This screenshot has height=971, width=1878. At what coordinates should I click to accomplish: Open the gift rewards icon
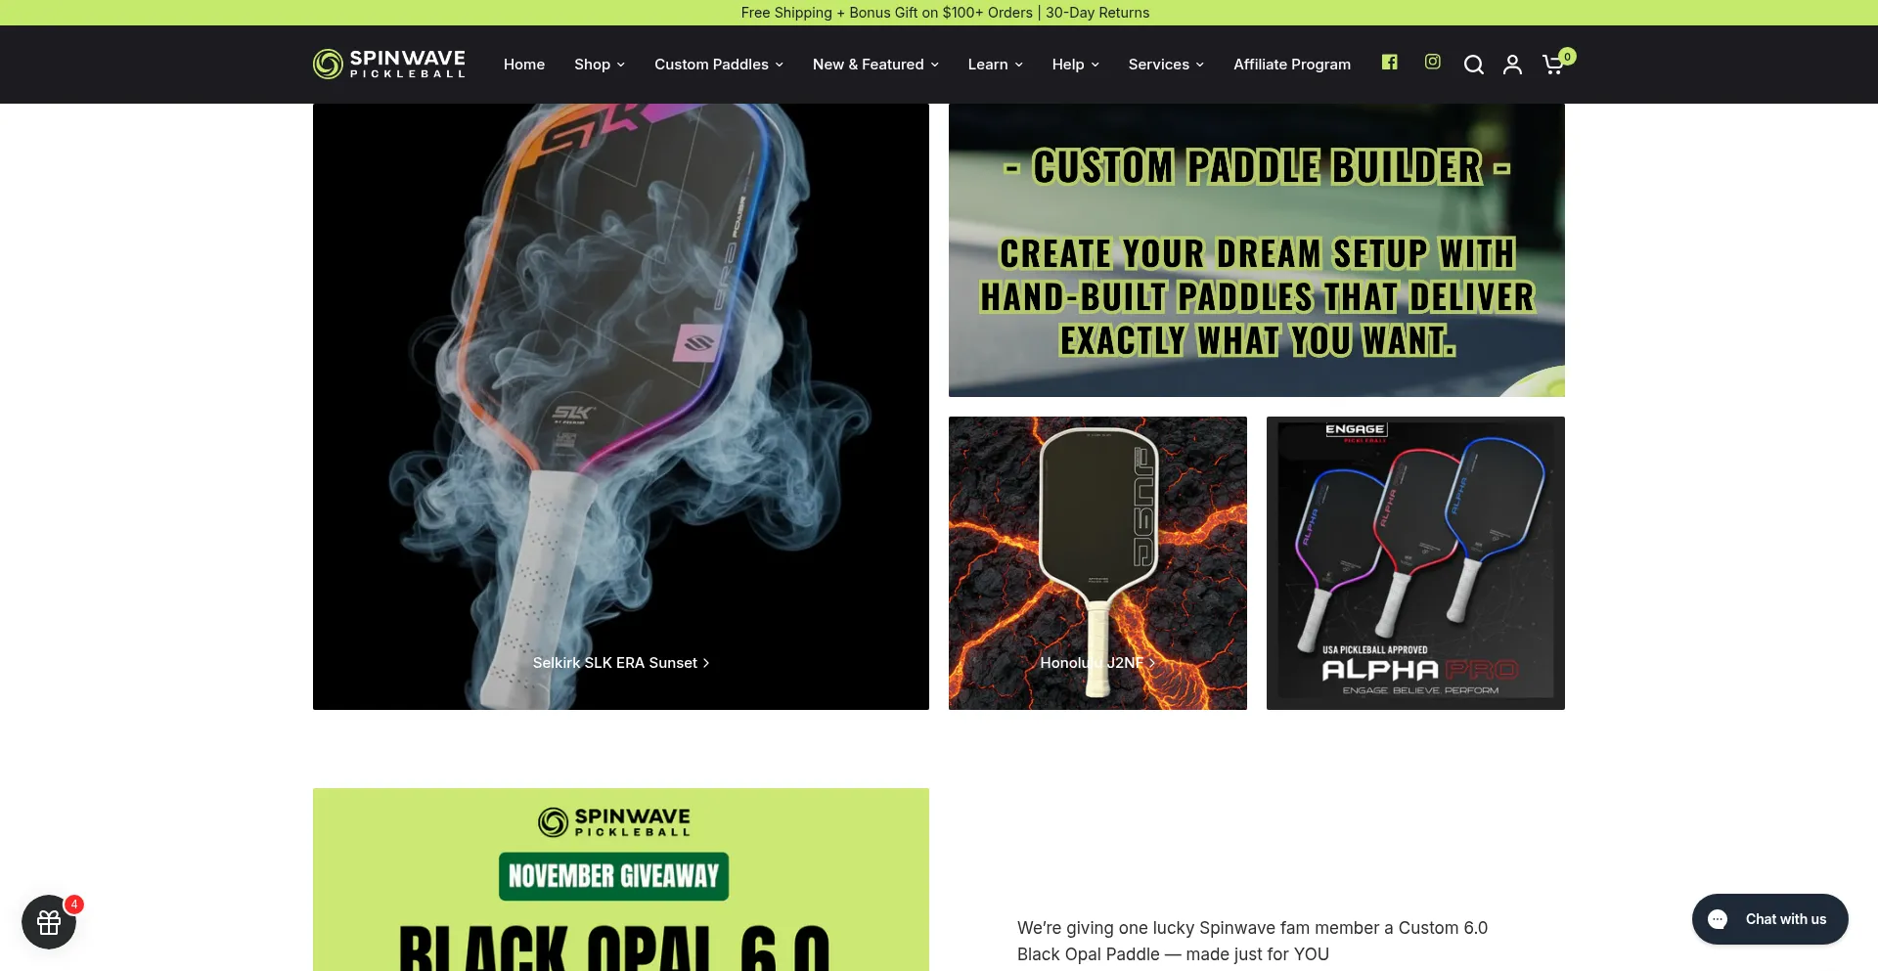(49, 921)
